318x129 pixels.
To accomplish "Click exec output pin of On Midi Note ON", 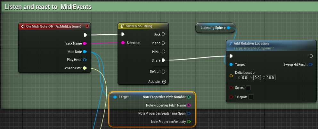I will (x=86, y=35).
